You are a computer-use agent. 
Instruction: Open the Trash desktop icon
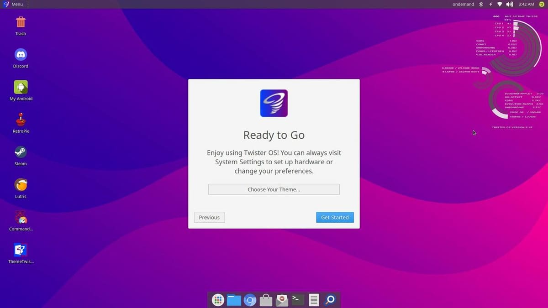pos(21,22)
